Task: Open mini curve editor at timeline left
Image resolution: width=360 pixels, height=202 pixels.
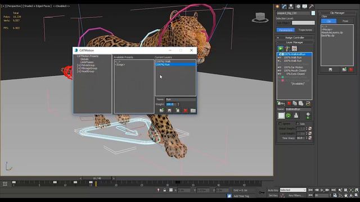Action: [5, 183]
